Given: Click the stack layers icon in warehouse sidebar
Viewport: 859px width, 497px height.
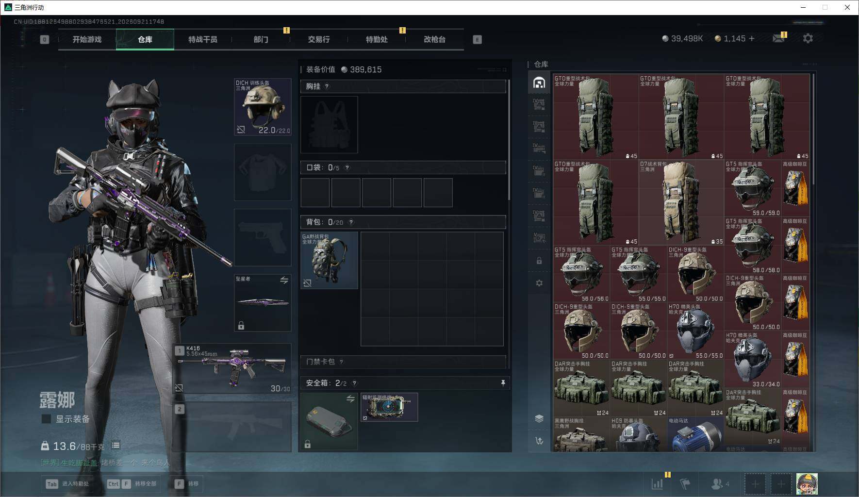Looking at the screenshot, I should pyautogui.click(x=539, y=418).
